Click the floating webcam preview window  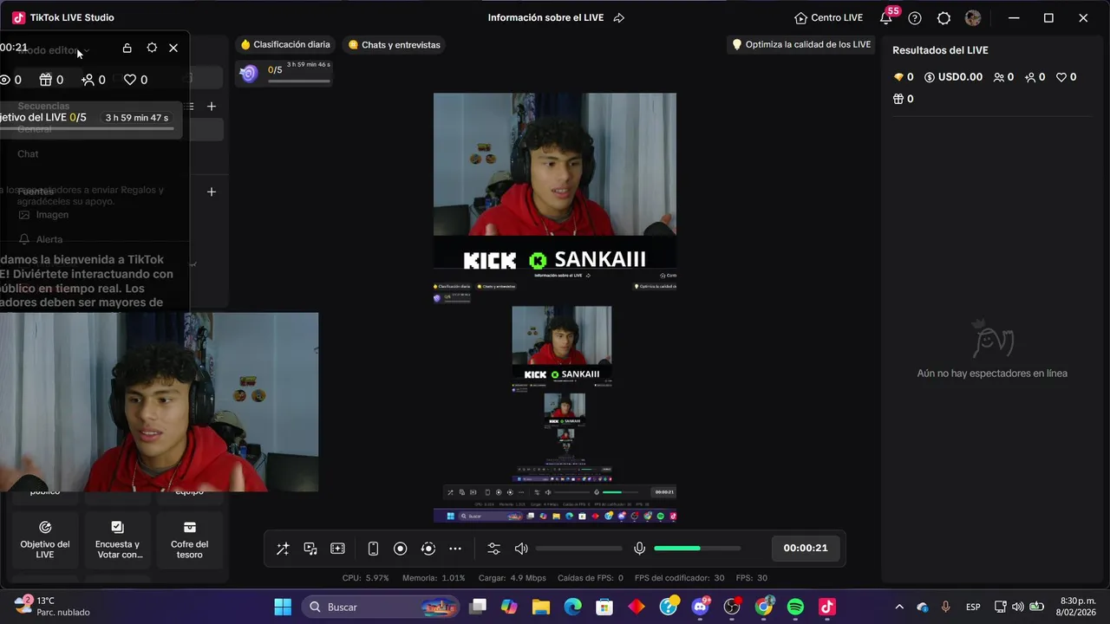click(x=159, y=402)
